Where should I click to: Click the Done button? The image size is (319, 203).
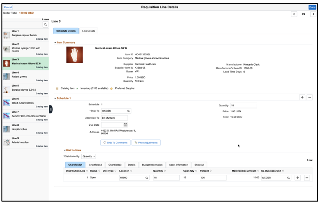click(312, 7)
